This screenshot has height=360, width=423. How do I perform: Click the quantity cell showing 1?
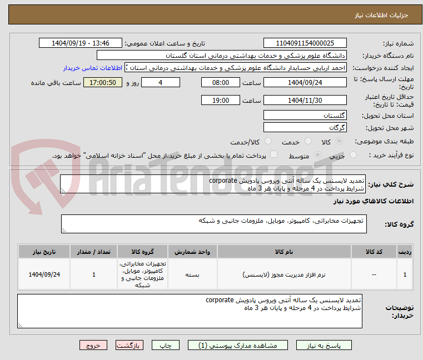(x=93, y=274)
